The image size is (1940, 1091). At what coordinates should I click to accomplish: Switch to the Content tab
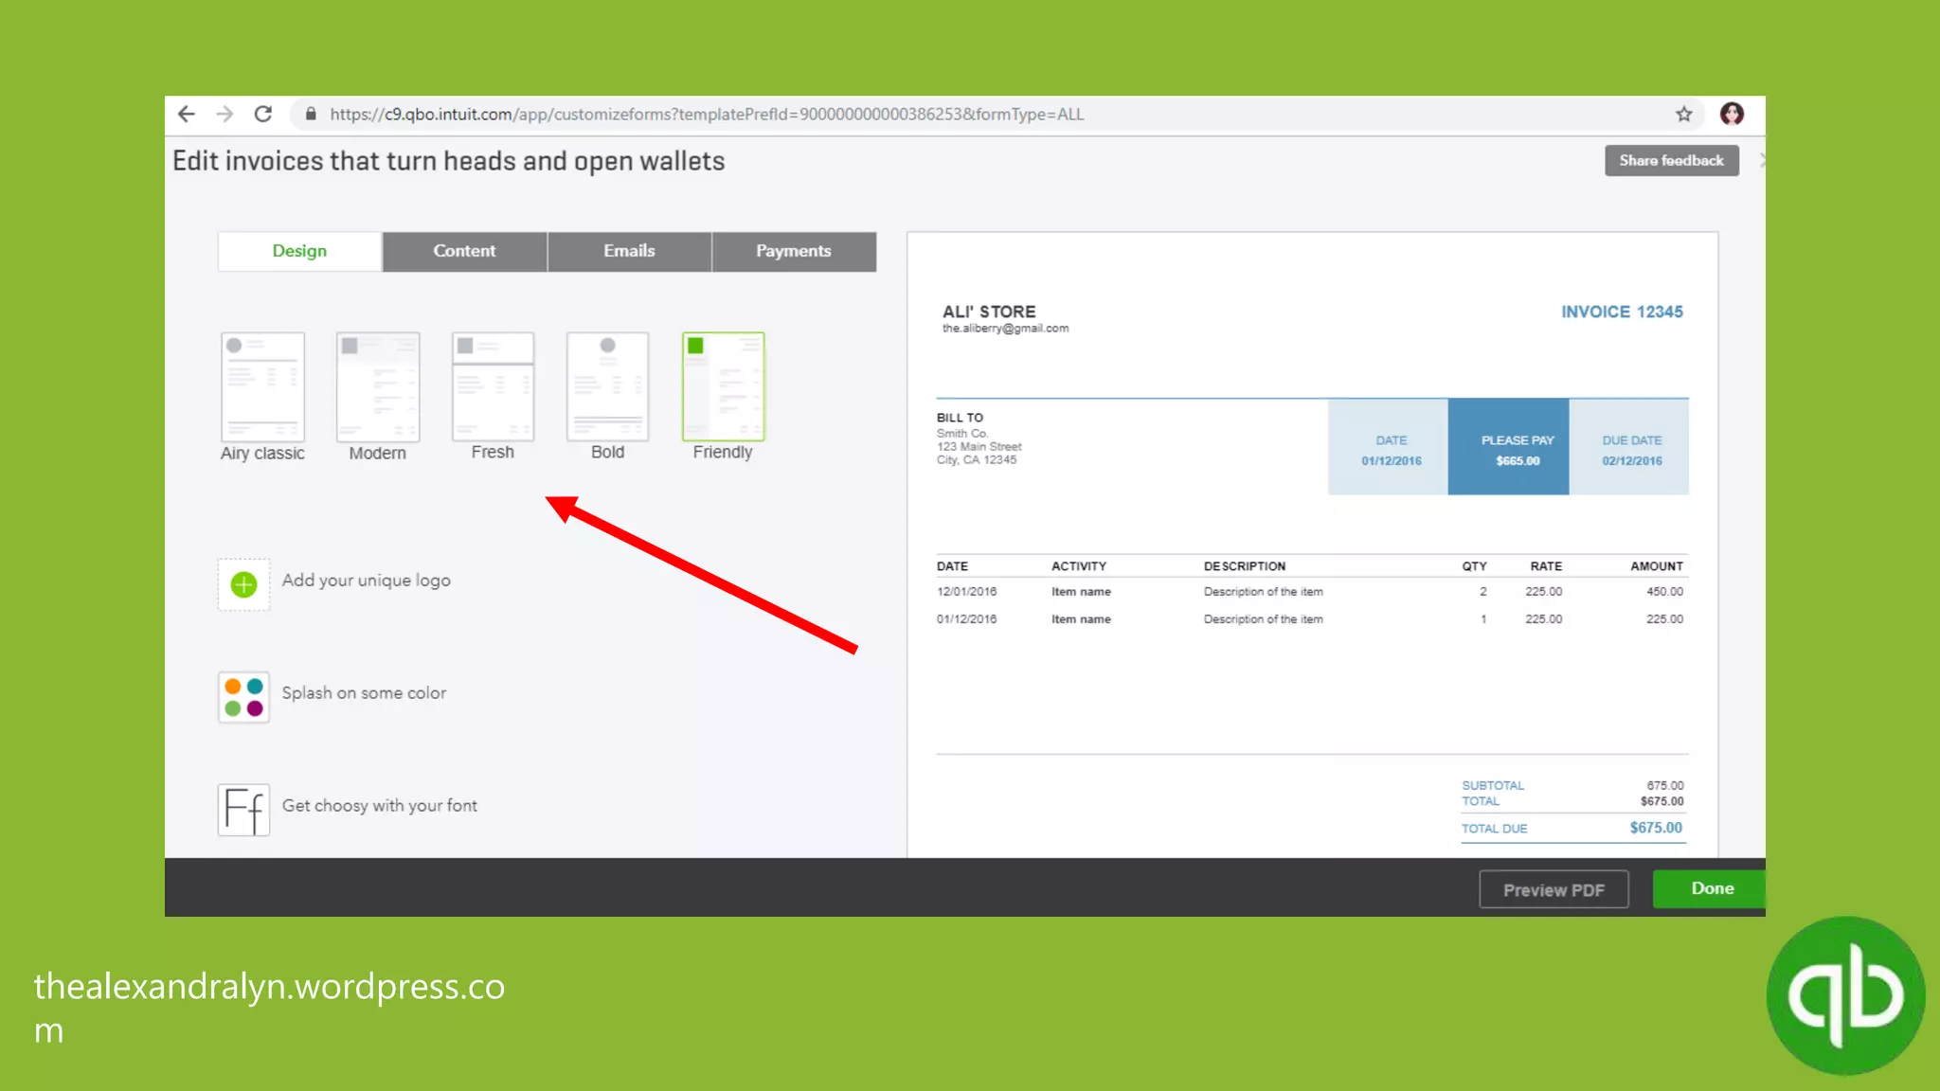click(464, 251)
